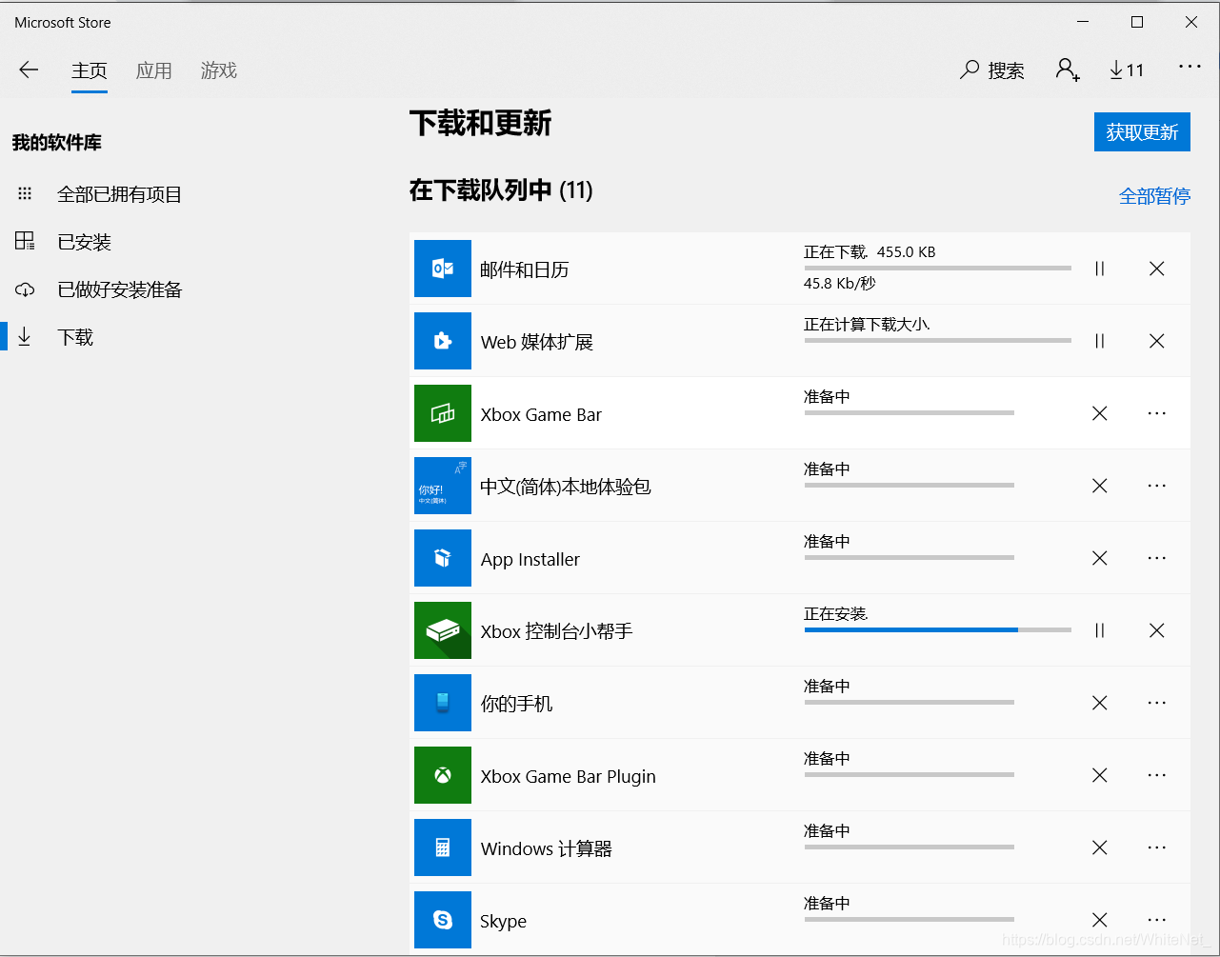
Task: Click the Skype app name
Action: [x=504, y=921]
